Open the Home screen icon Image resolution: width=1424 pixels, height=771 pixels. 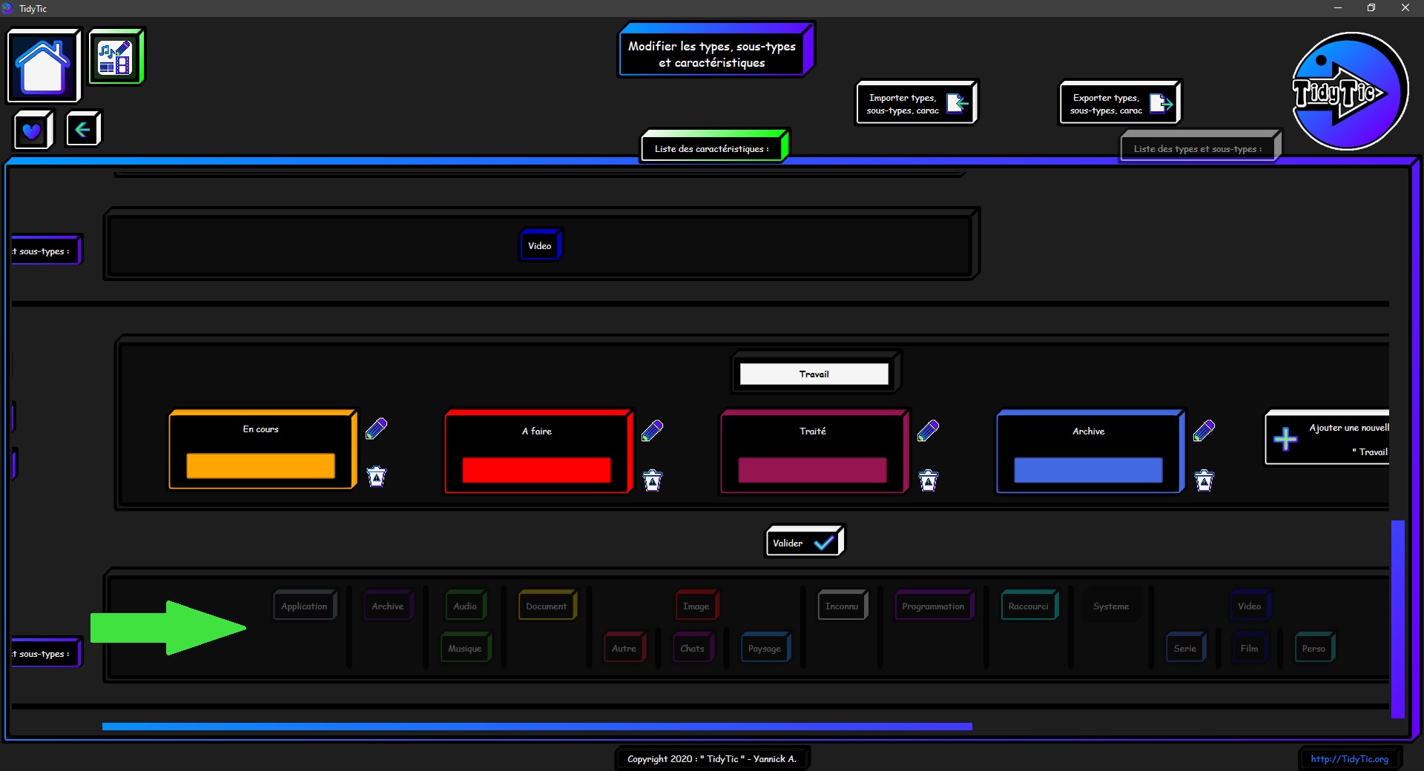(43, 66)
